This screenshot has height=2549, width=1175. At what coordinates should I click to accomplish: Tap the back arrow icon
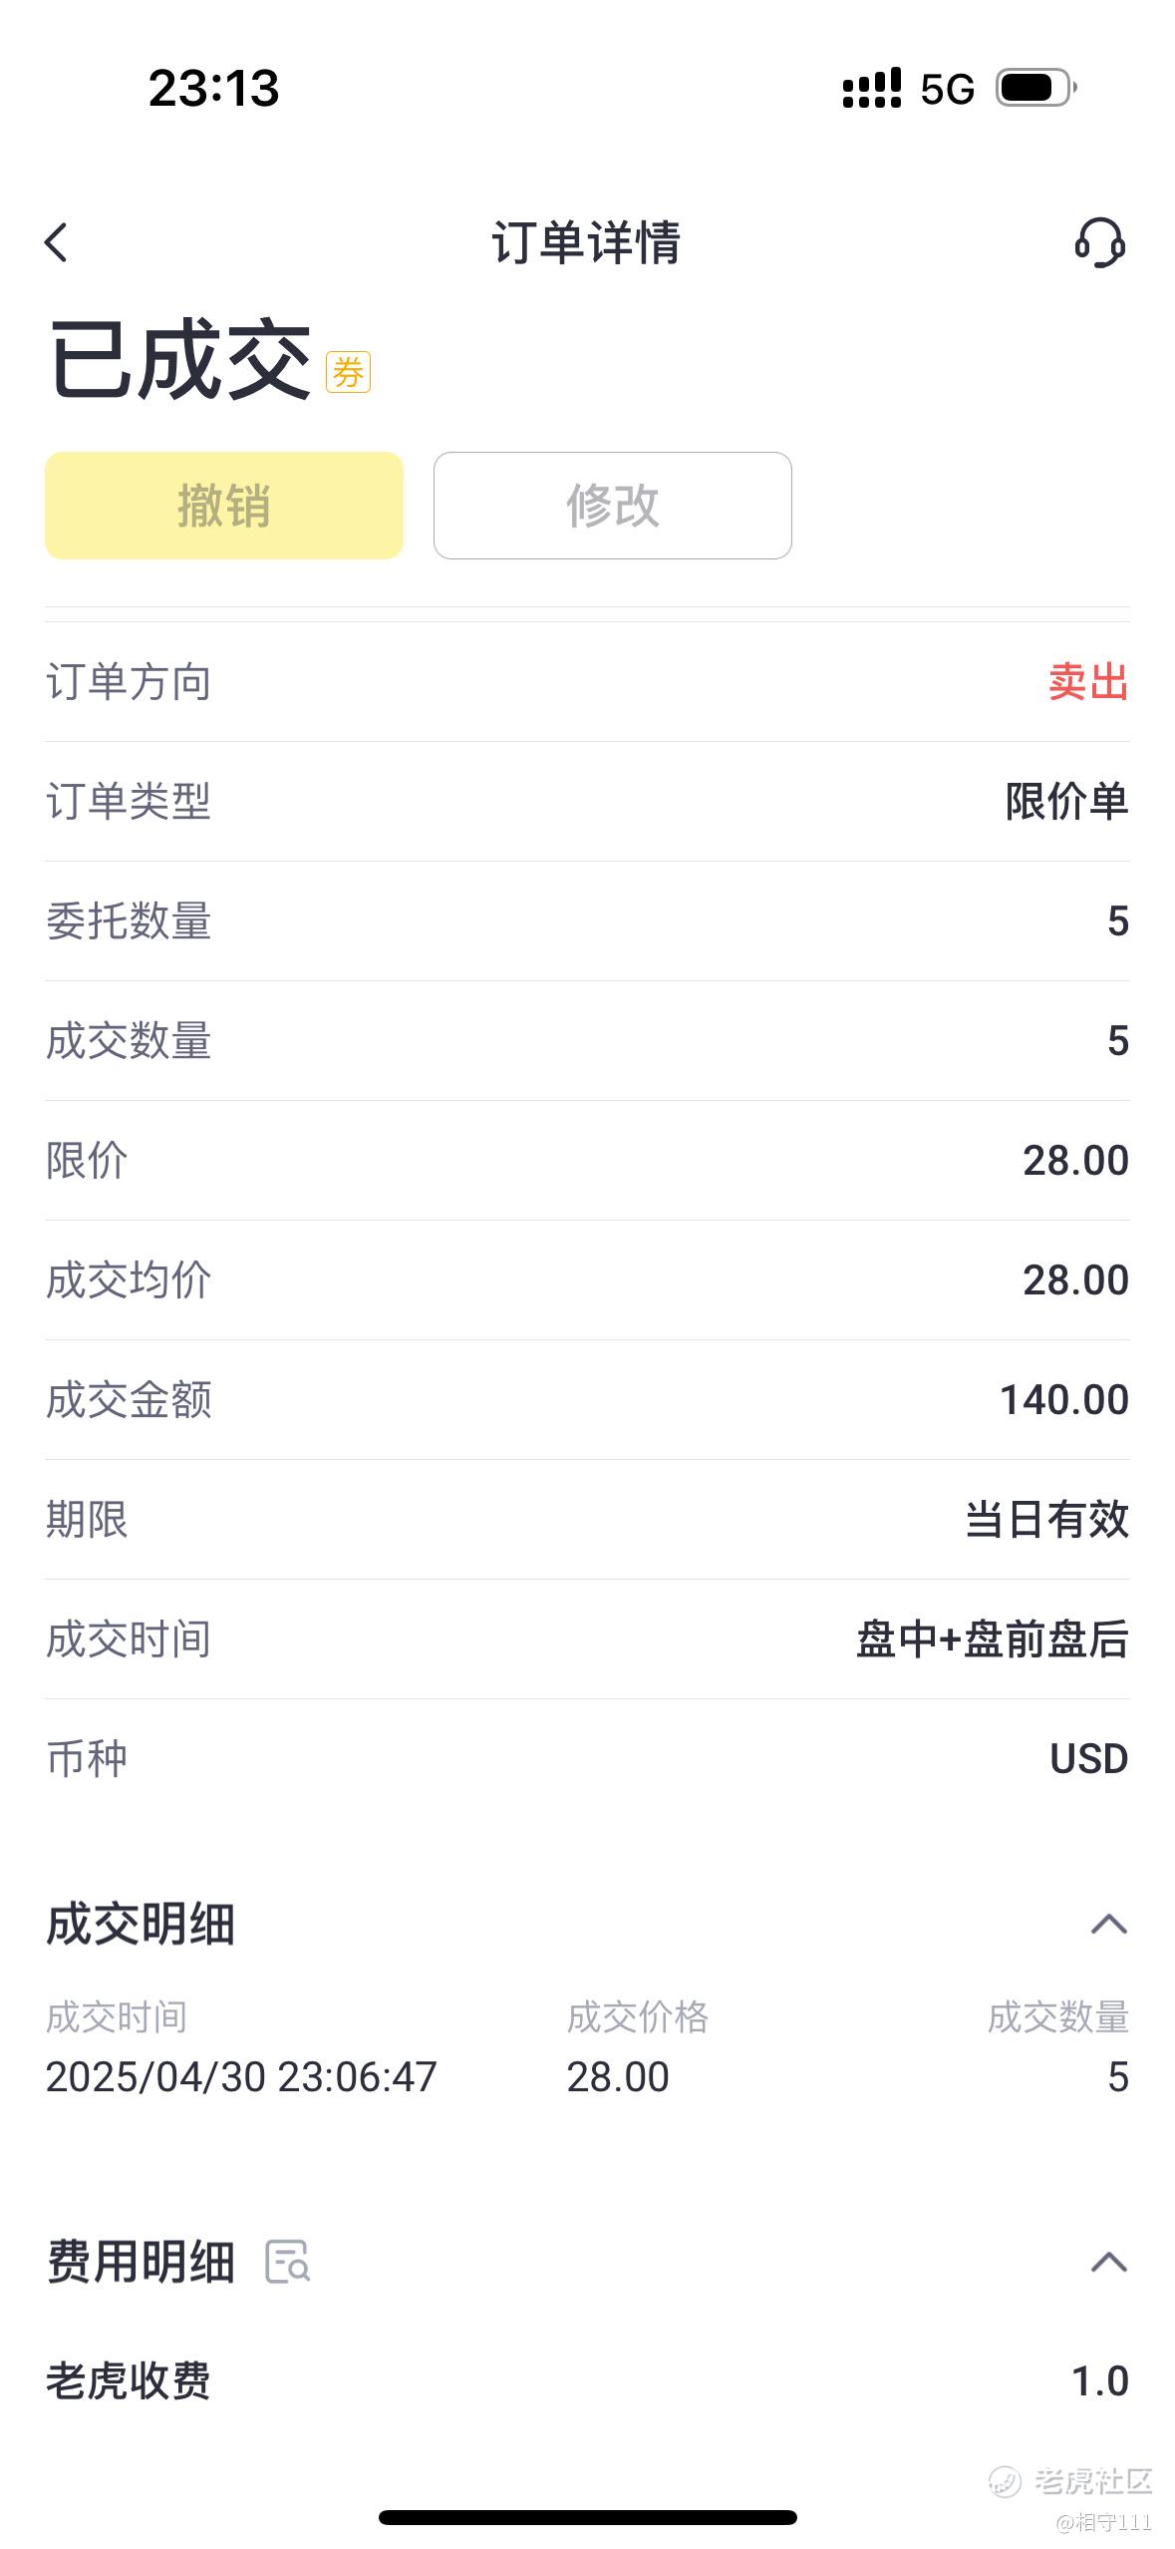point(57,242)
